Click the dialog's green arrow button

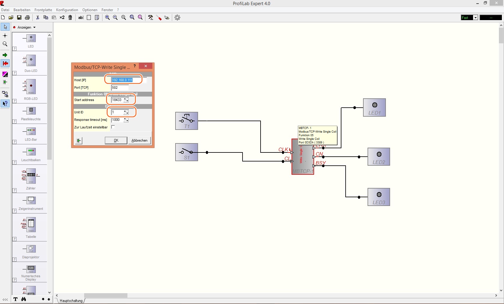point(79,140)
